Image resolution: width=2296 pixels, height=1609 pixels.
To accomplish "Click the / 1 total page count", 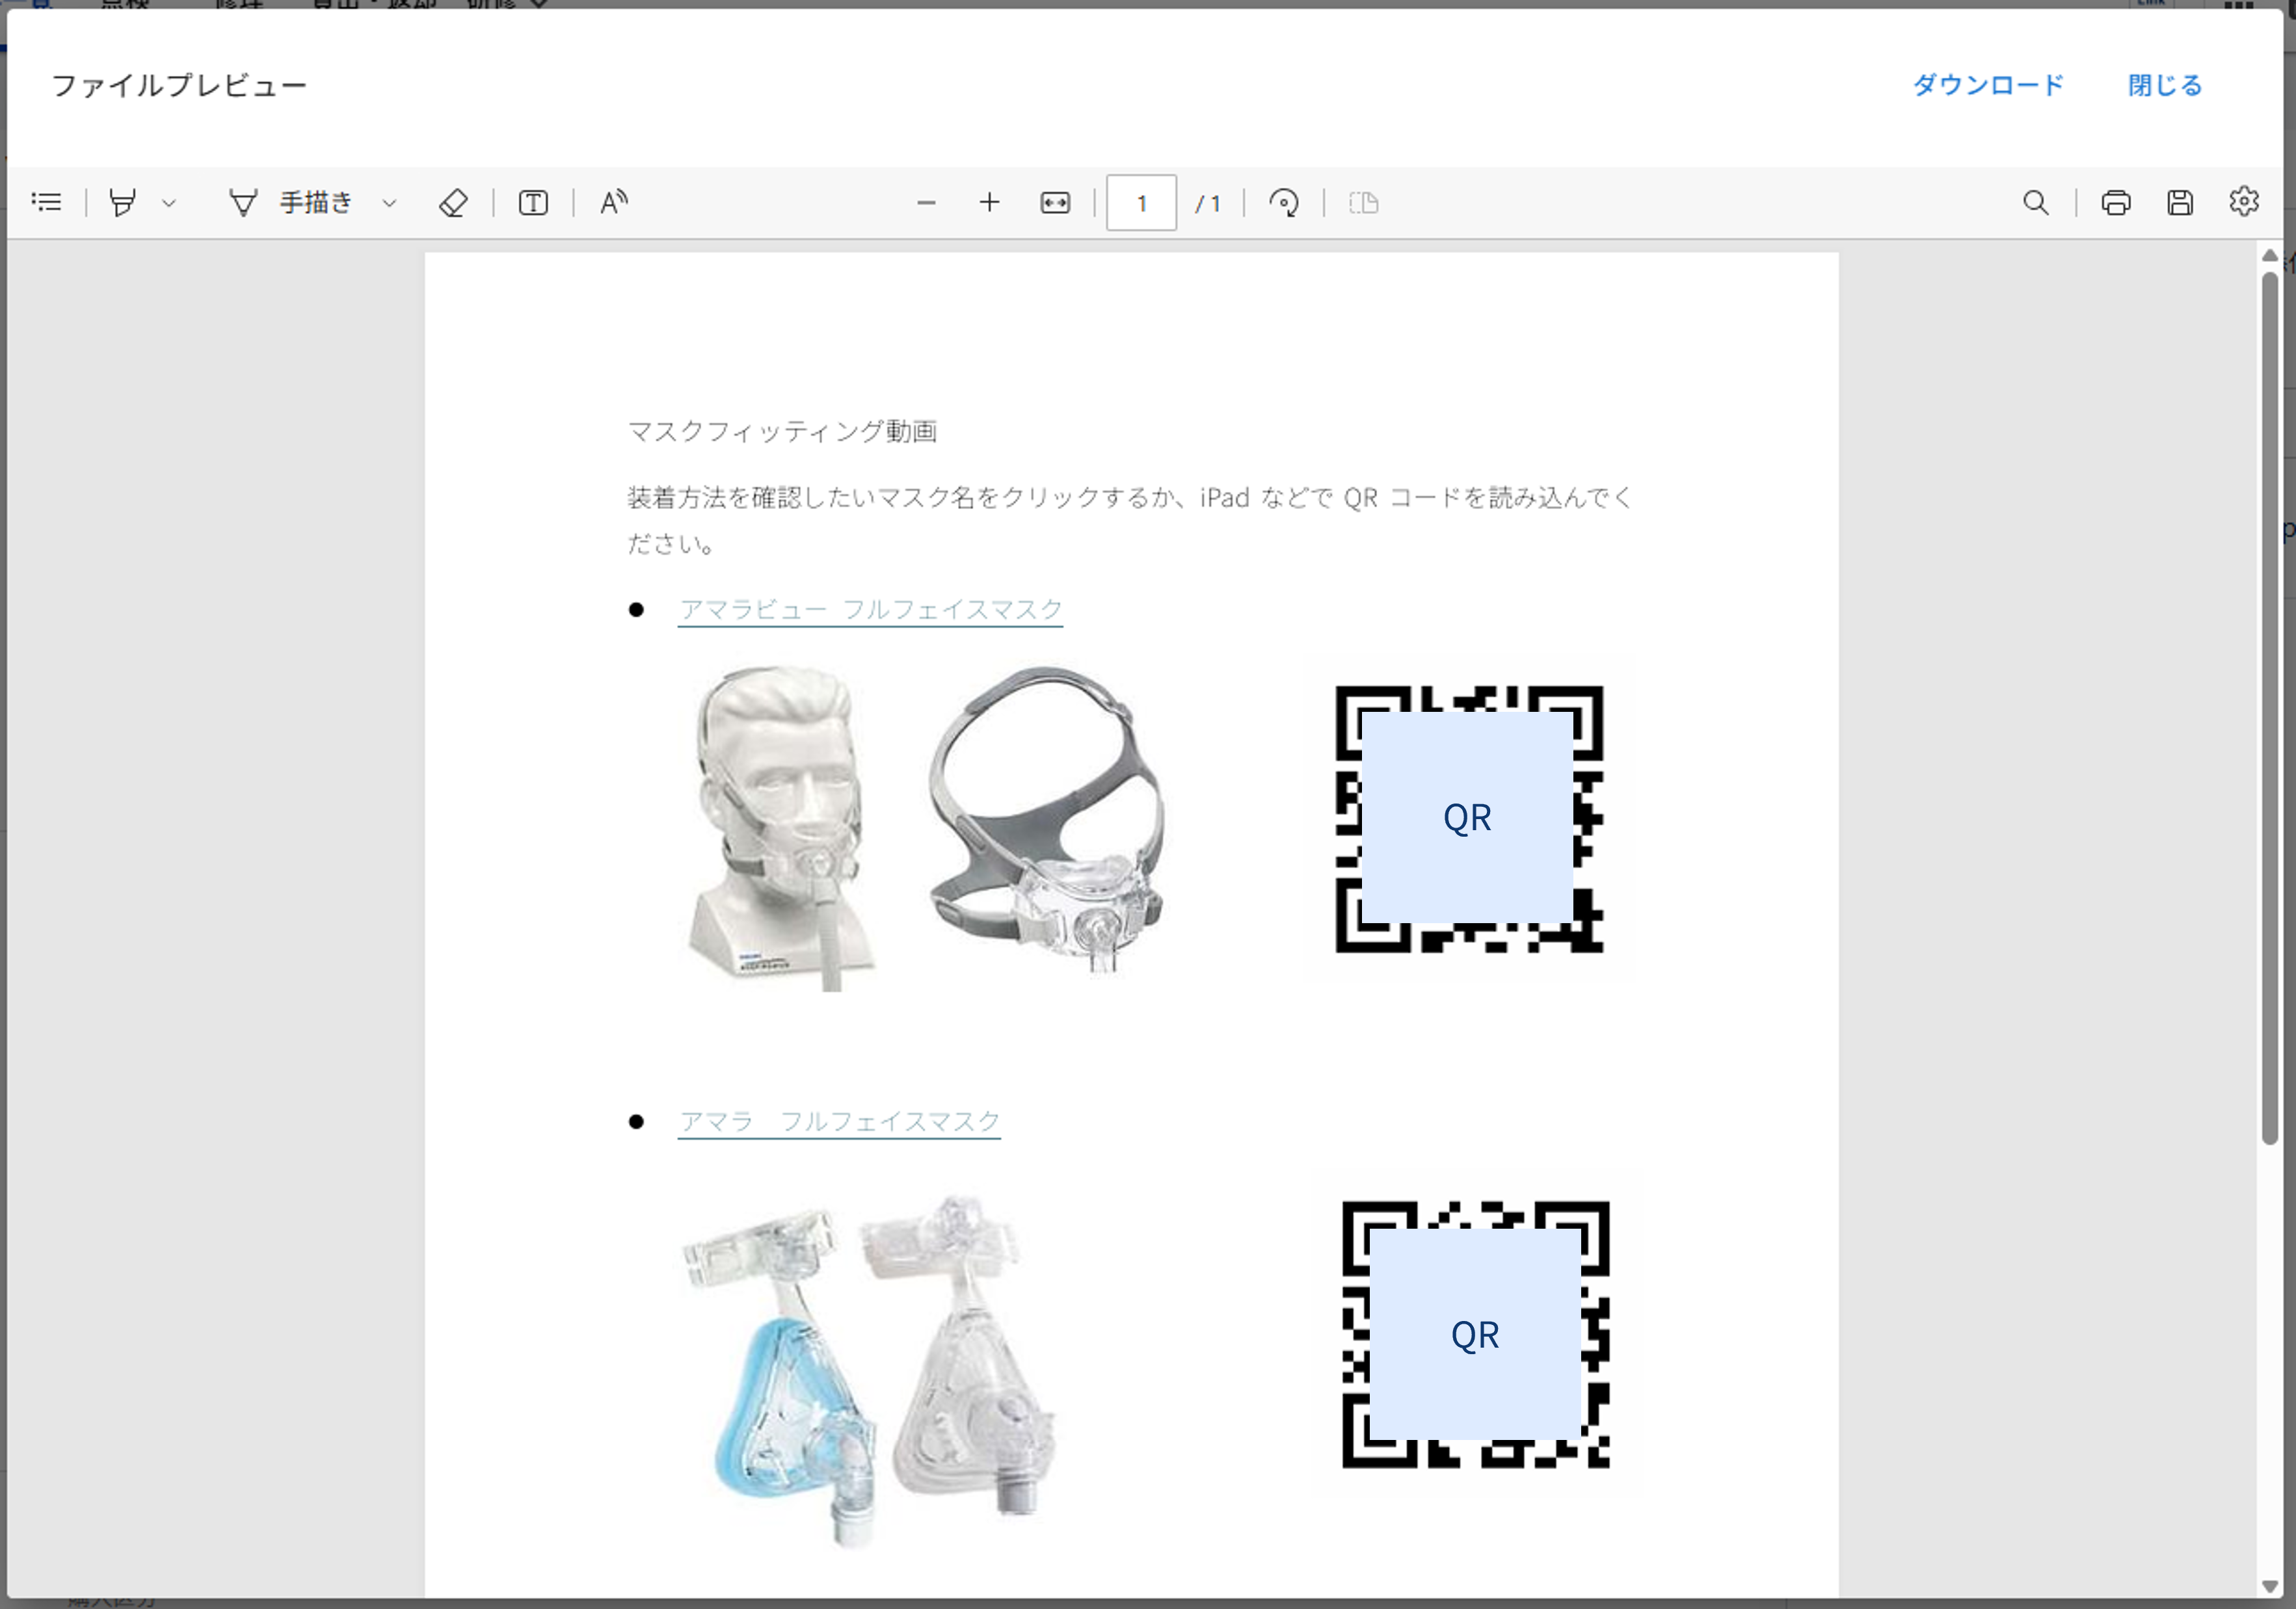I will 1209,204.
